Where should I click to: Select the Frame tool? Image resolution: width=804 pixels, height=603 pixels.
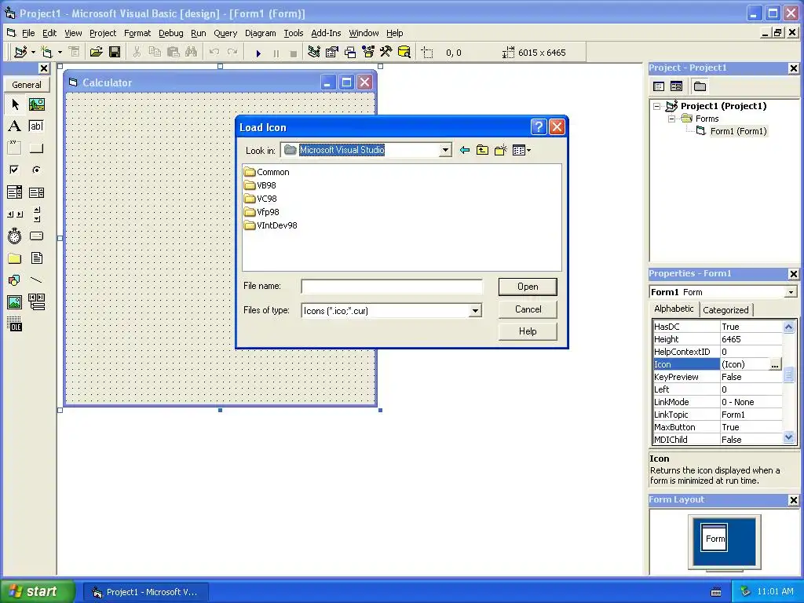click(x=15, y=148)
